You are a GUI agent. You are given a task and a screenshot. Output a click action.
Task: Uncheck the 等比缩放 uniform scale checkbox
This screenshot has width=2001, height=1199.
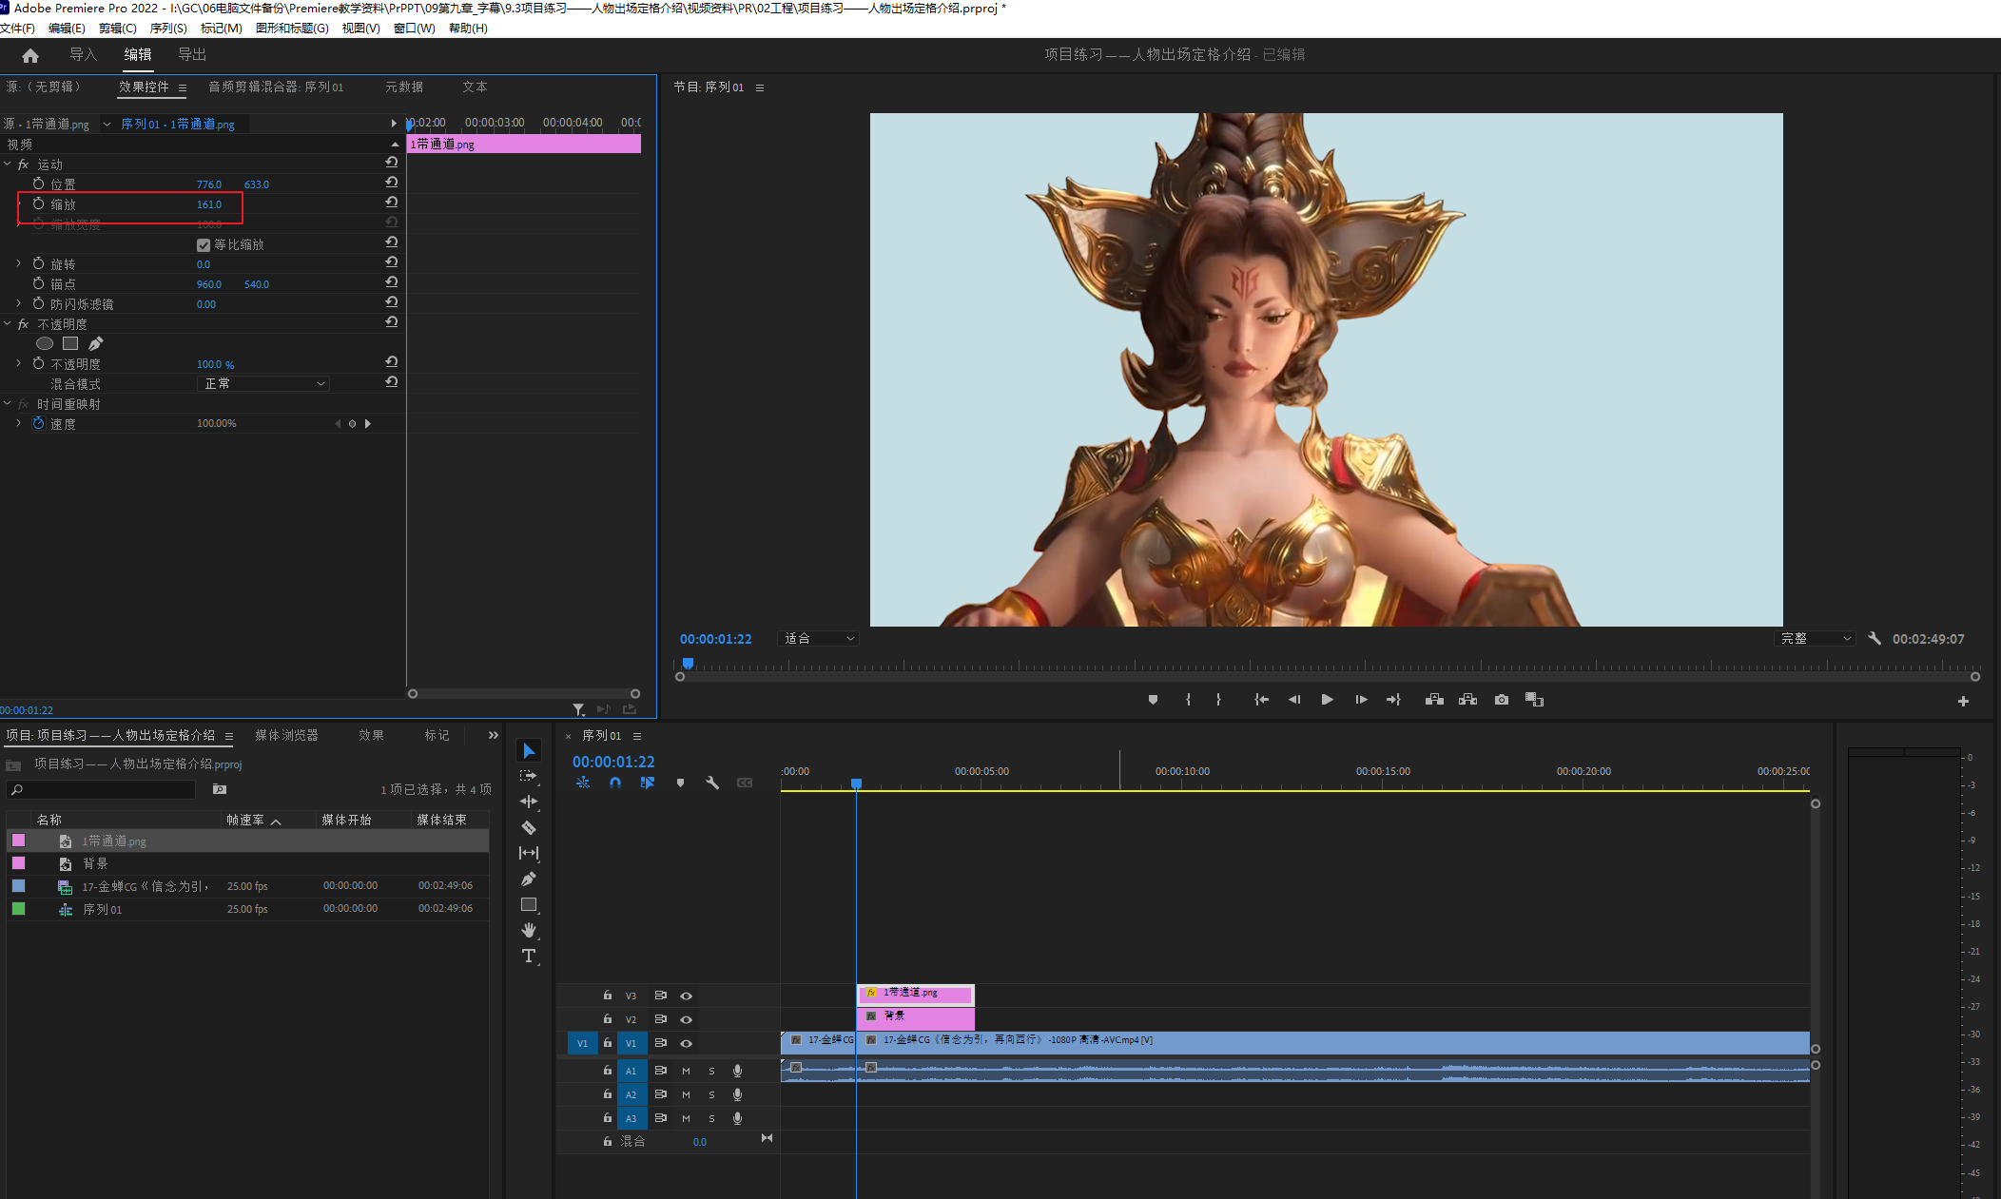click(x=204, y=245)
